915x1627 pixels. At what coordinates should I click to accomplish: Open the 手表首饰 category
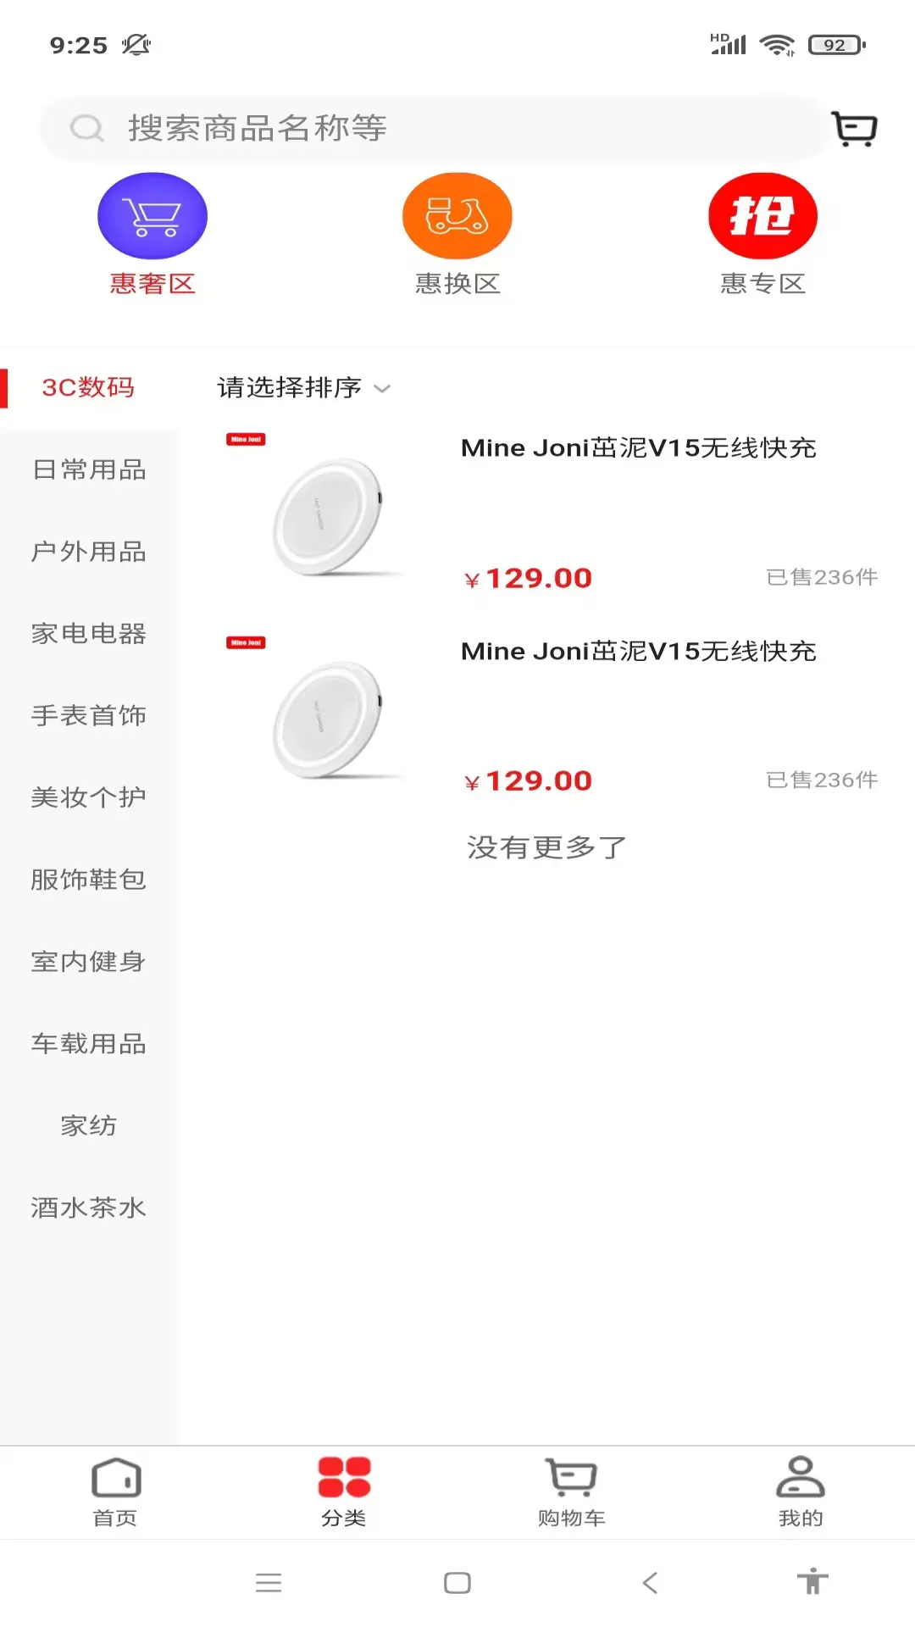[89, 715]
